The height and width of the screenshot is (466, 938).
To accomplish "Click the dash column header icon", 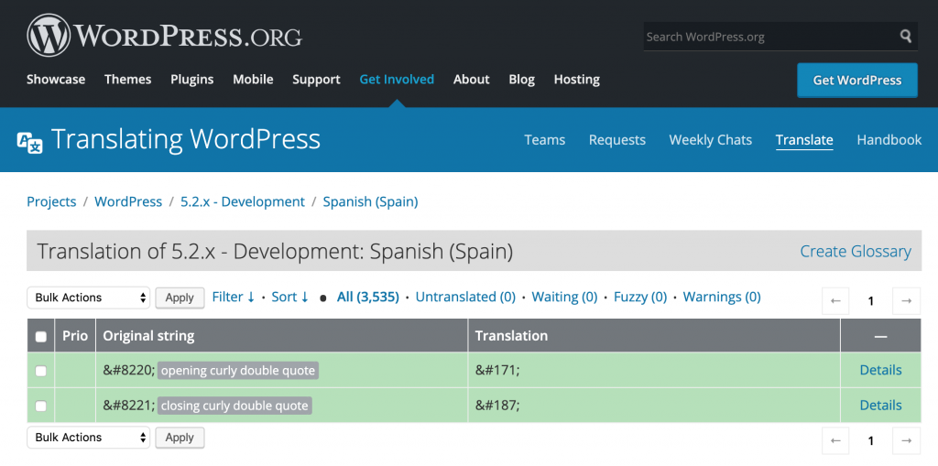I will 880,336.
